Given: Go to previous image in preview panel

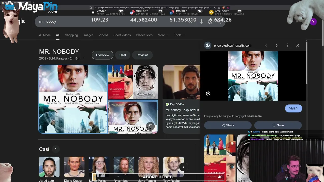Looking at the screenshot, I should [266, 45].
